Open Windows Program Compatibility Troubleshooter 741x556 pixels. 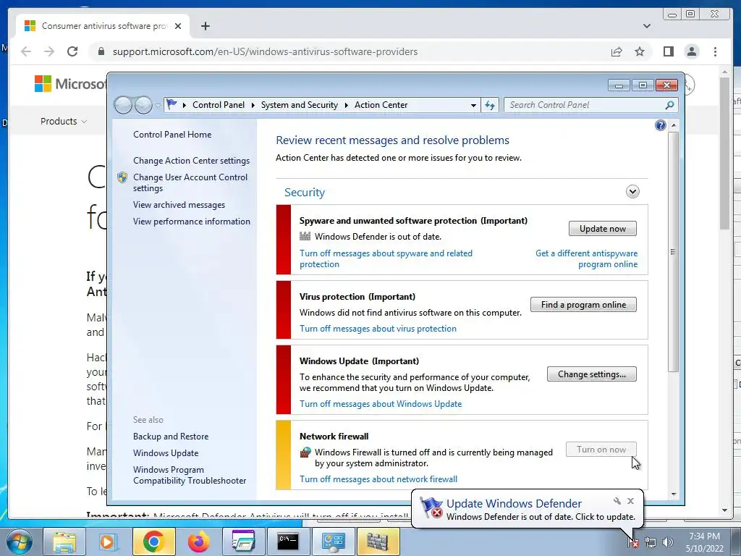190,475
